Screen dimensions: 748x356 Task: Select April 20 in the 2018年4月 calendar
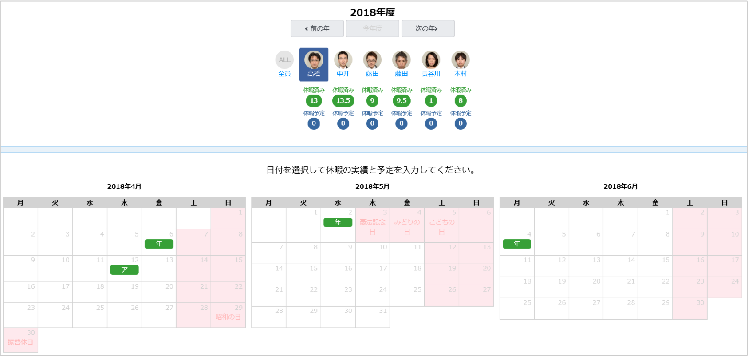(x=159, y=292)
